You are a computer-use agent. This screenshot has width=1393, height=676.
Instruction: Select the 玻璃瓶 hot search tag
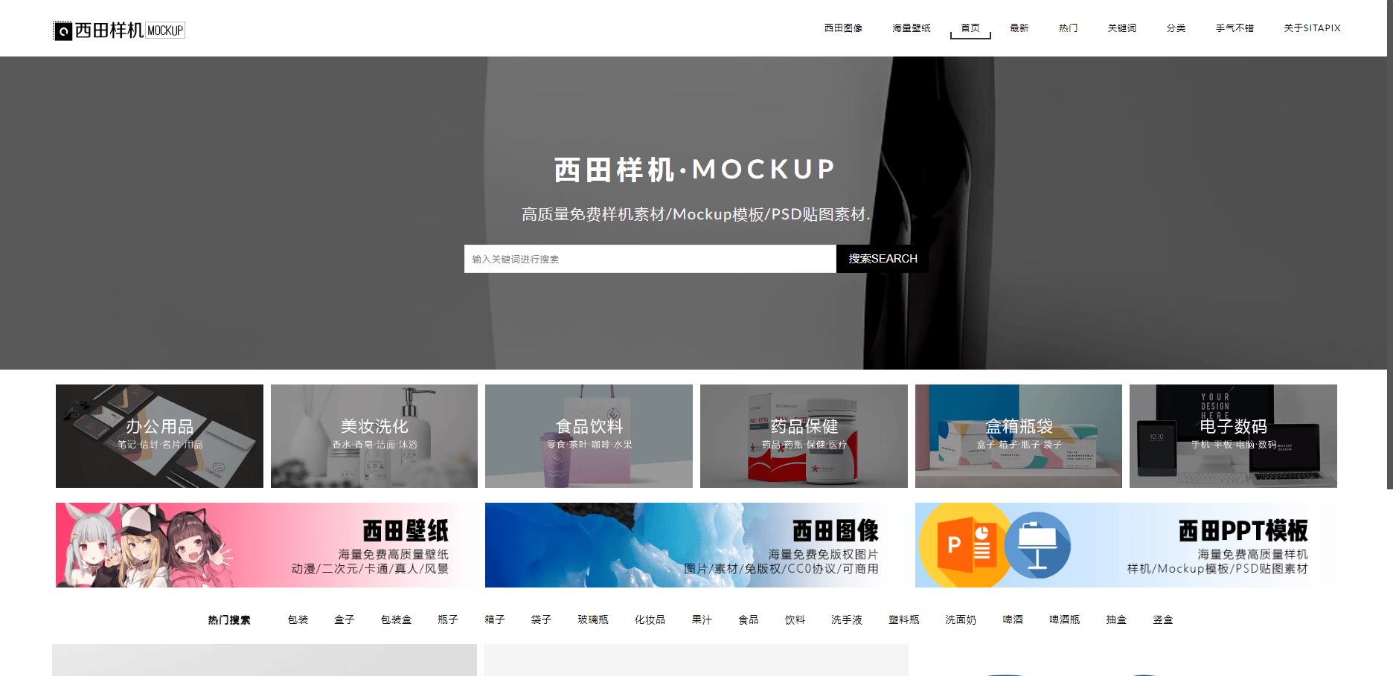click(592, 619)
